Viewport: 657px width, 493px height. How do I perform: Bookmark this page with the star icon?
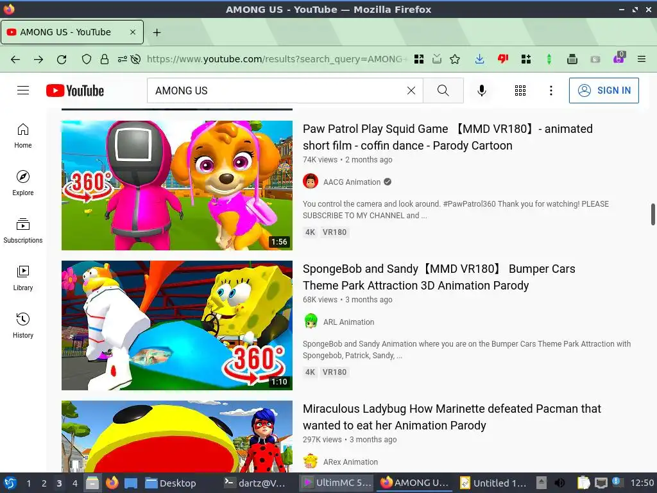pos(455,59)
